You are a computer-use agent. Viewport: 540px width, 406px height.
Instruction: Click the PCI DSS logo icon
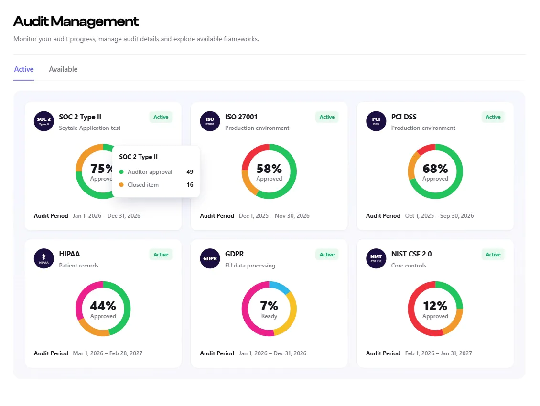[376, 121]
